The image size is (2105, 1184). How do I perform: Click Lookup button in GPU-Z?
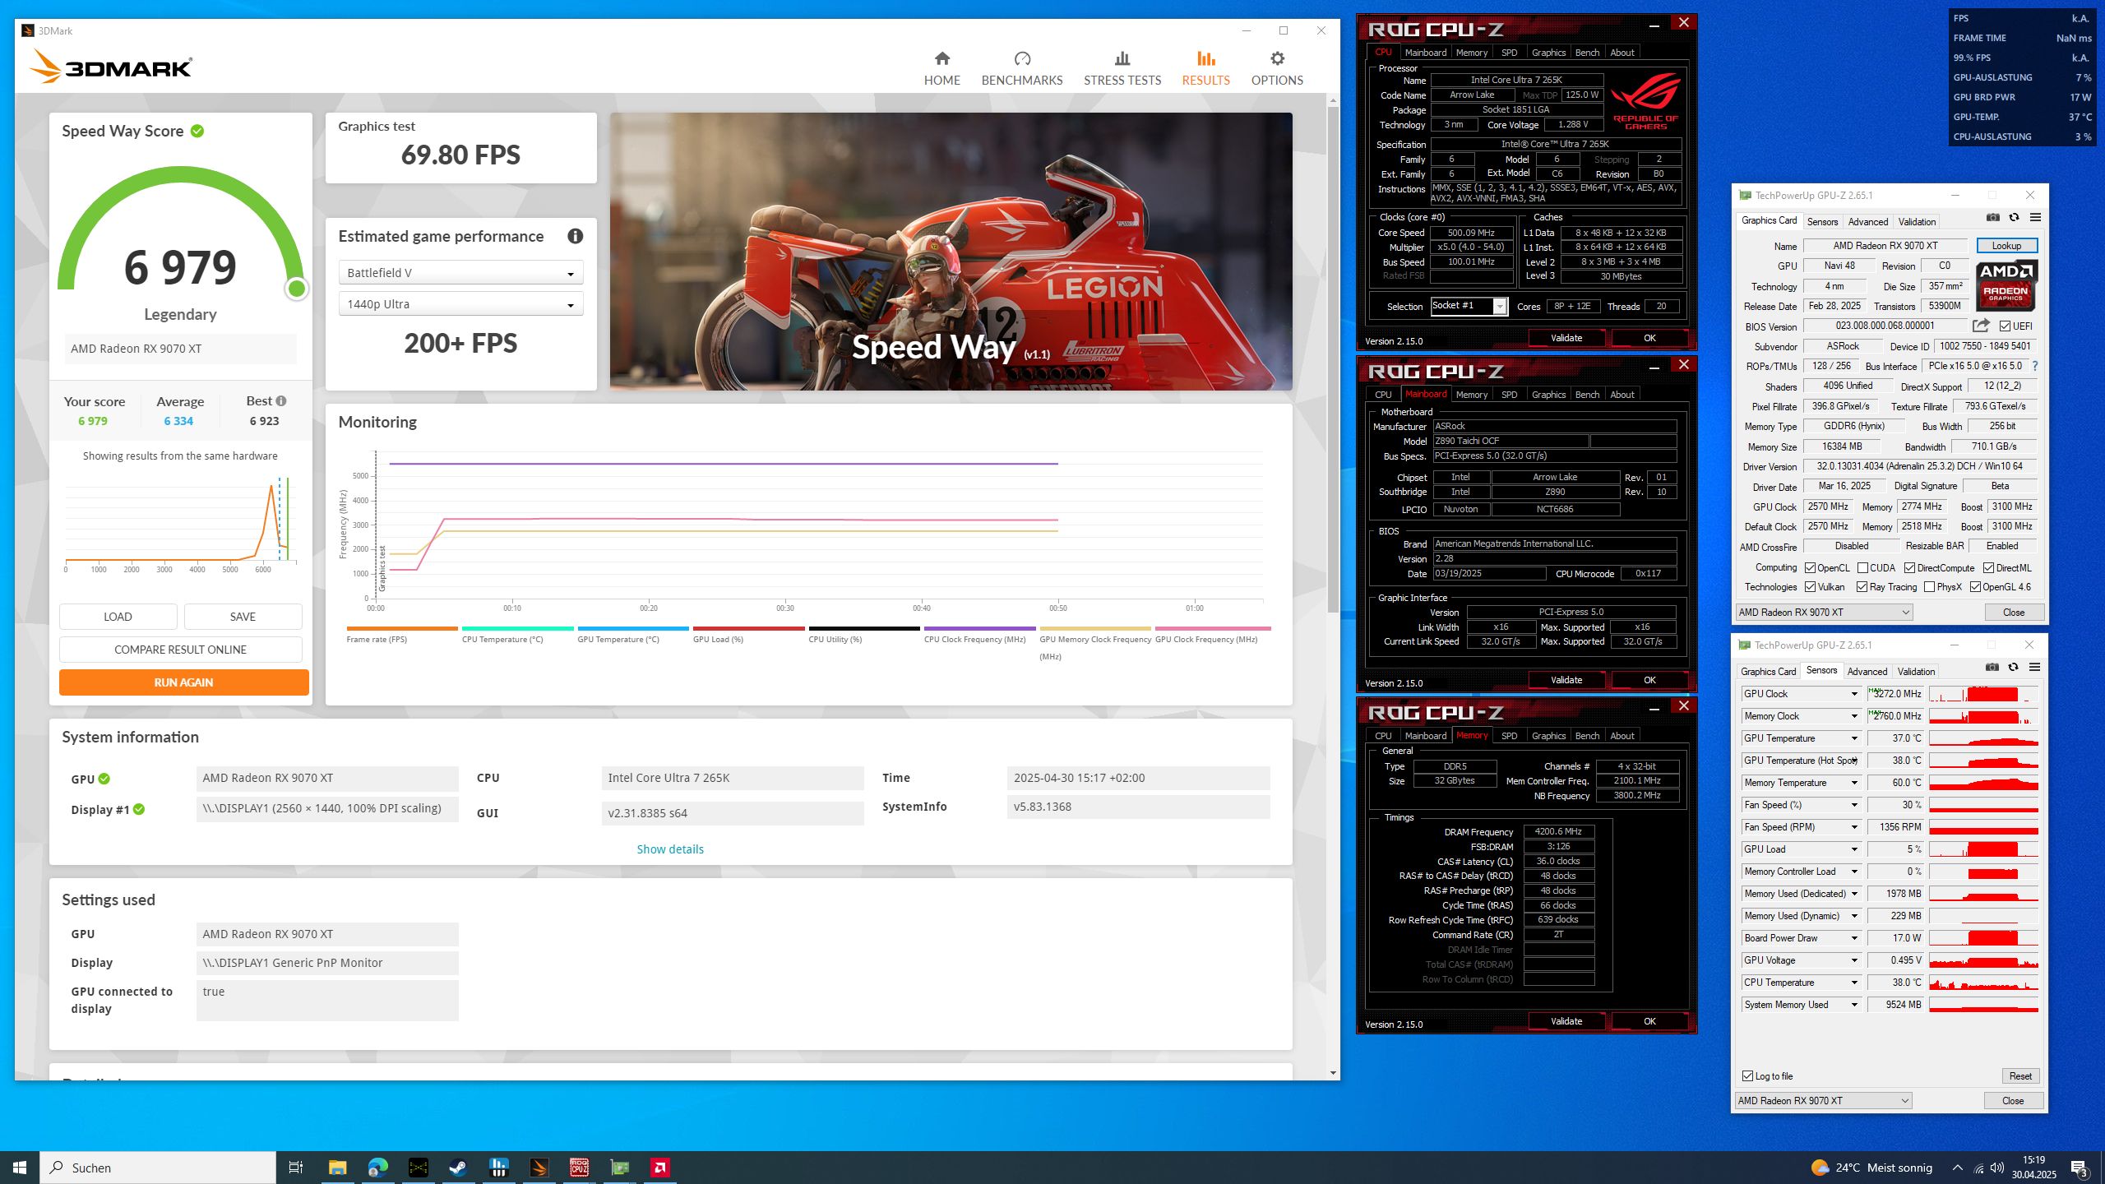coord(2006,246)
